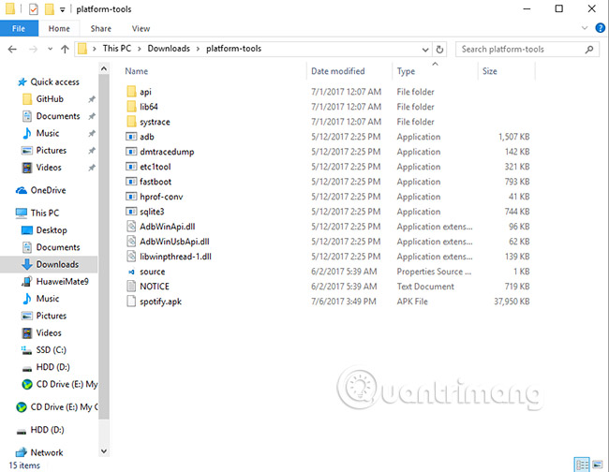This screenshot has width=609, height=472.
Task: Click the 1,507 KB size of adb
Action: [513, 137]
